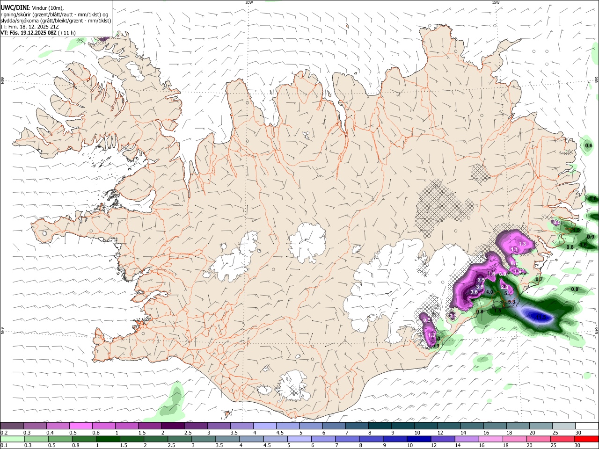The width and height of the screenshot is (599, 449).
Task: Click the '30' label on upper legend row
Action: click(x=578, y=433)
